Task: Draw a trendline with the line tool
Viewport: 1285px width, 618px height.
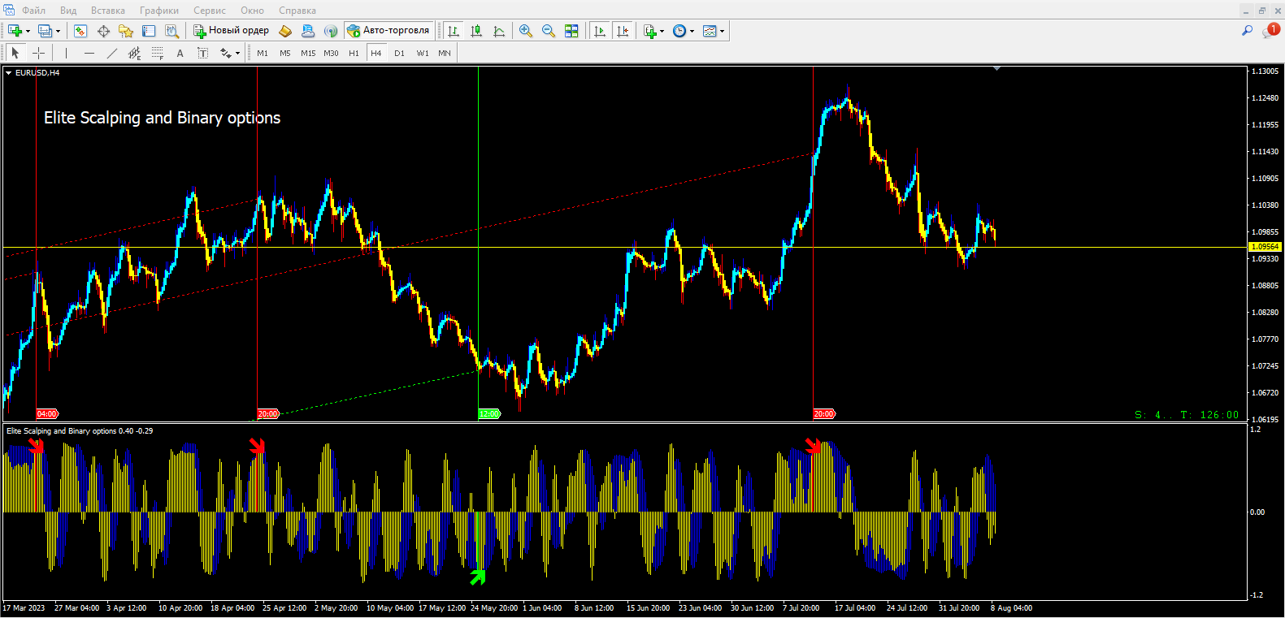Action: [112, 53]
